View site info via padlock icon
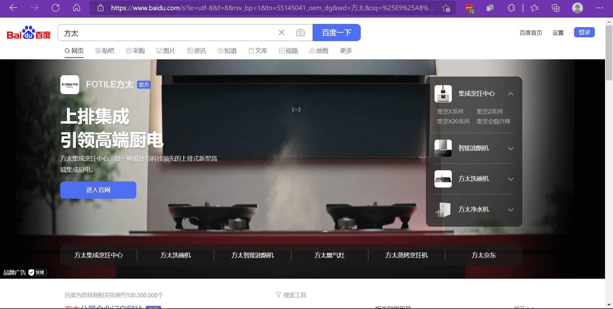 pyautogui.click(x=101, y=8)
